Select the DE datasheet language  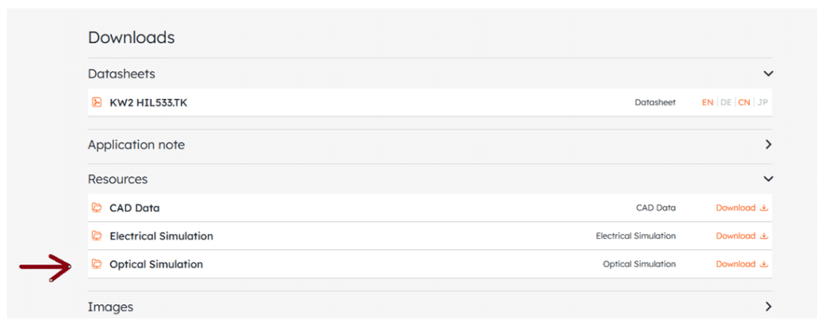pos(725,103)
